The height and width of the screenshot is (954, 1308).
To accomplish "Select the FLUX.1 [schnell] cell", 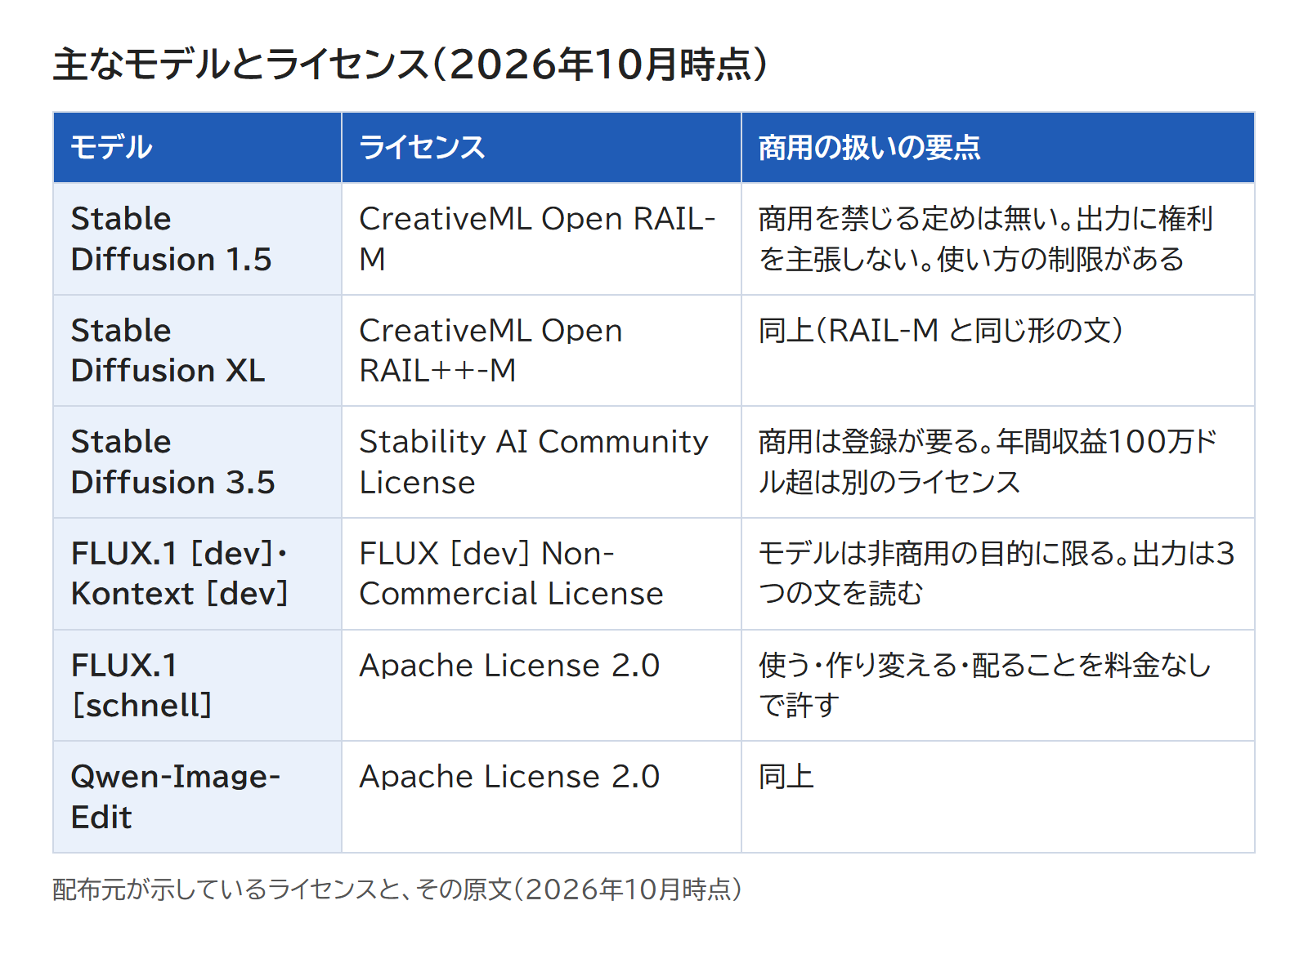I will coord(197,685).
